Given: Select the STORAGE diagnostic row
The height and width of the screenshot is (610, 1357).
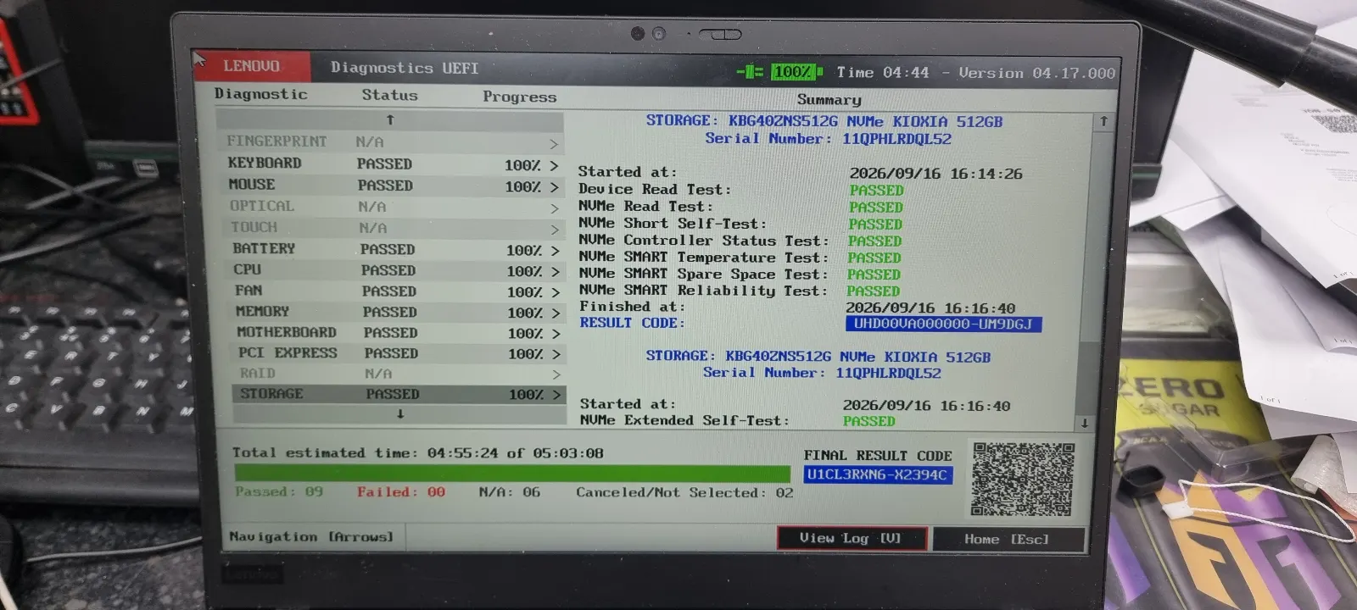Looking at the screenshot, I should click(x=399, y=394).
